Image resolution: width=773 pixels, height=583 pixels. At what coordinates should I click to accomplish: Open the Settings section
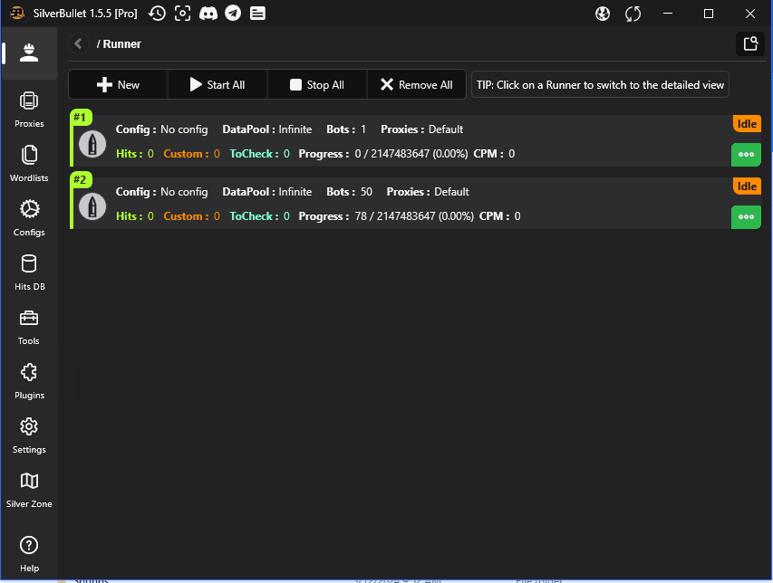click(x=29, y=435)
